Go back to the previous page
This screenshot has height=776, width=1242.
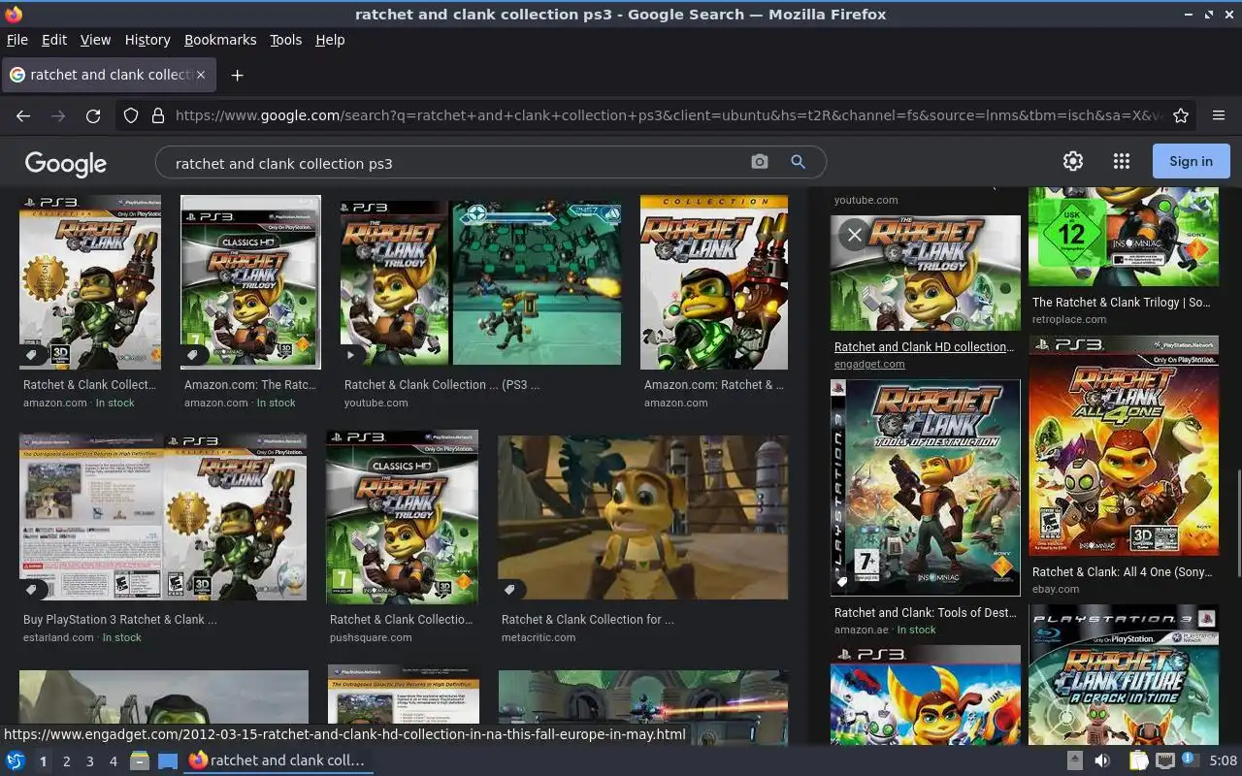click(x=23, y=115)
